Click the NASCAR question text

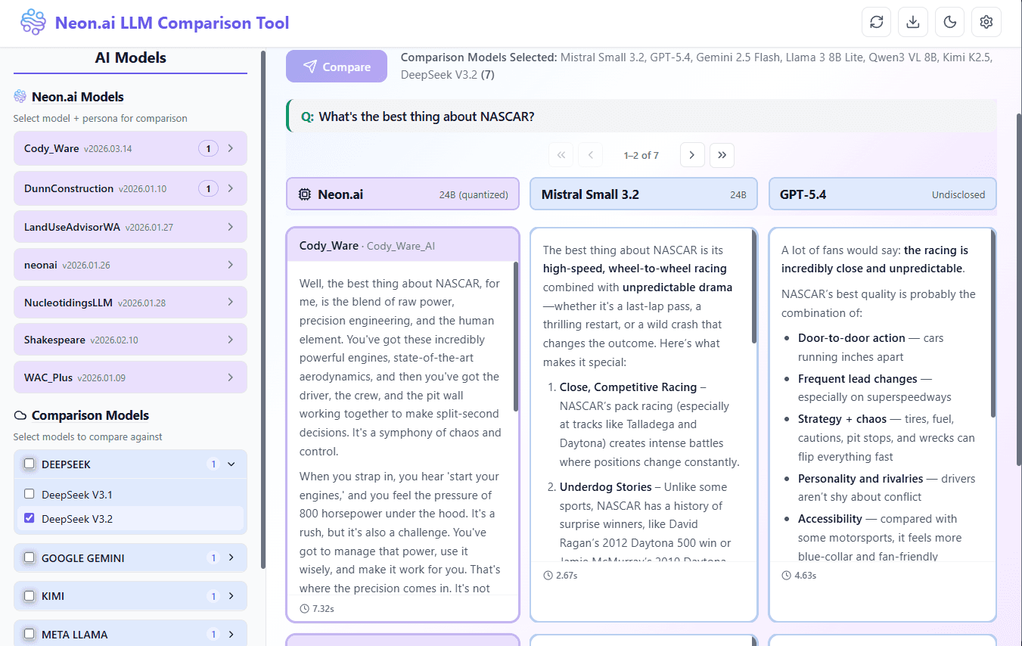point(427,116)
